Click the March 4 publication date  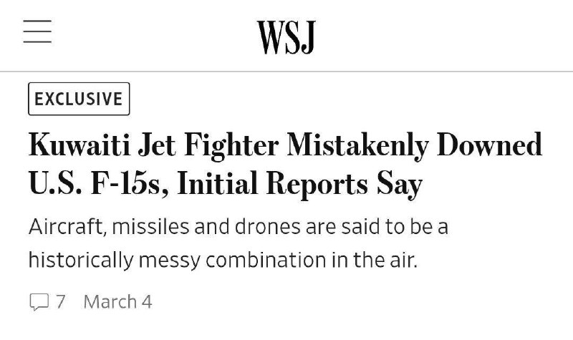tap(117, 301)
